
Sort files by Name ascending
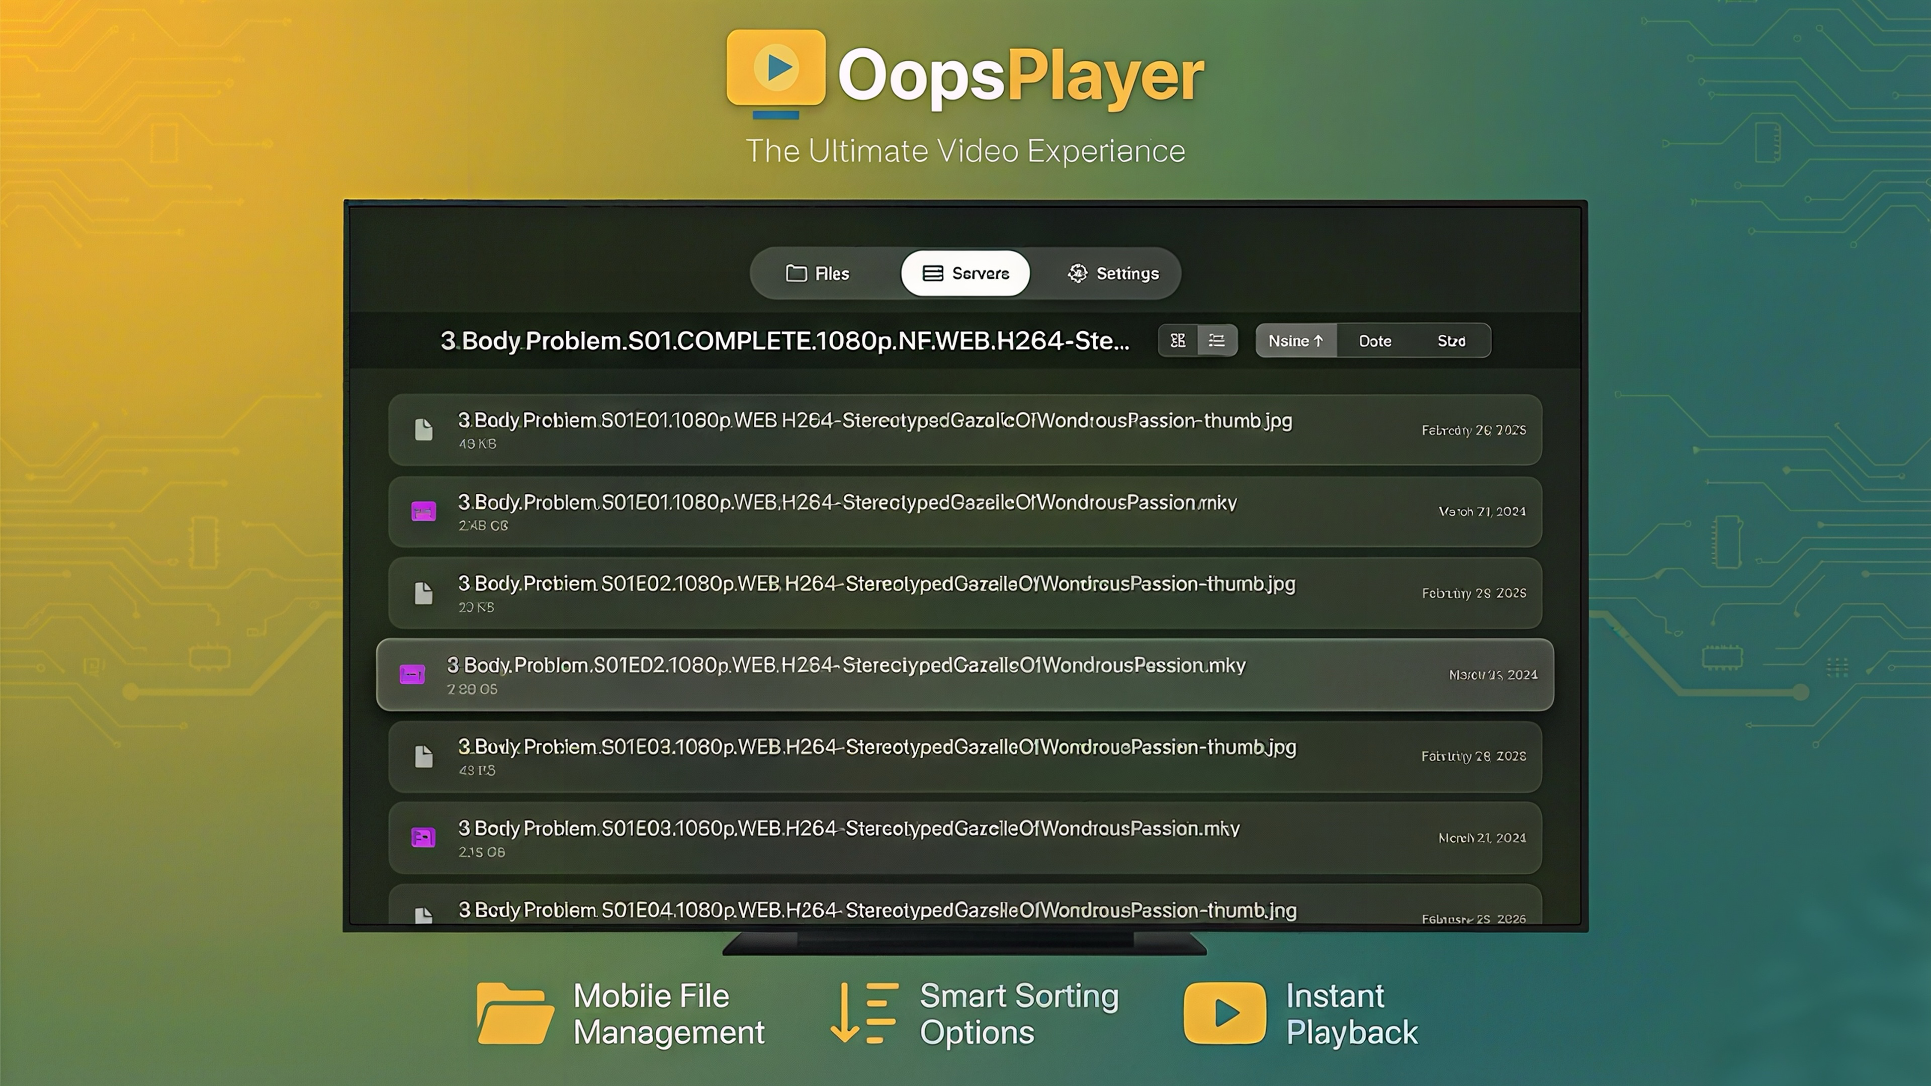tap(1296, 341)
